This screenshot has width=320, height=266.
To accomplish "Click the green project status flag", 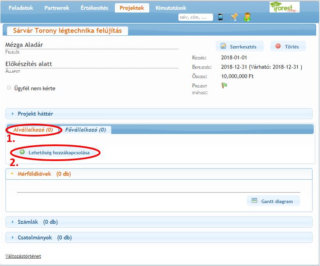I will (x=224, y=85).
